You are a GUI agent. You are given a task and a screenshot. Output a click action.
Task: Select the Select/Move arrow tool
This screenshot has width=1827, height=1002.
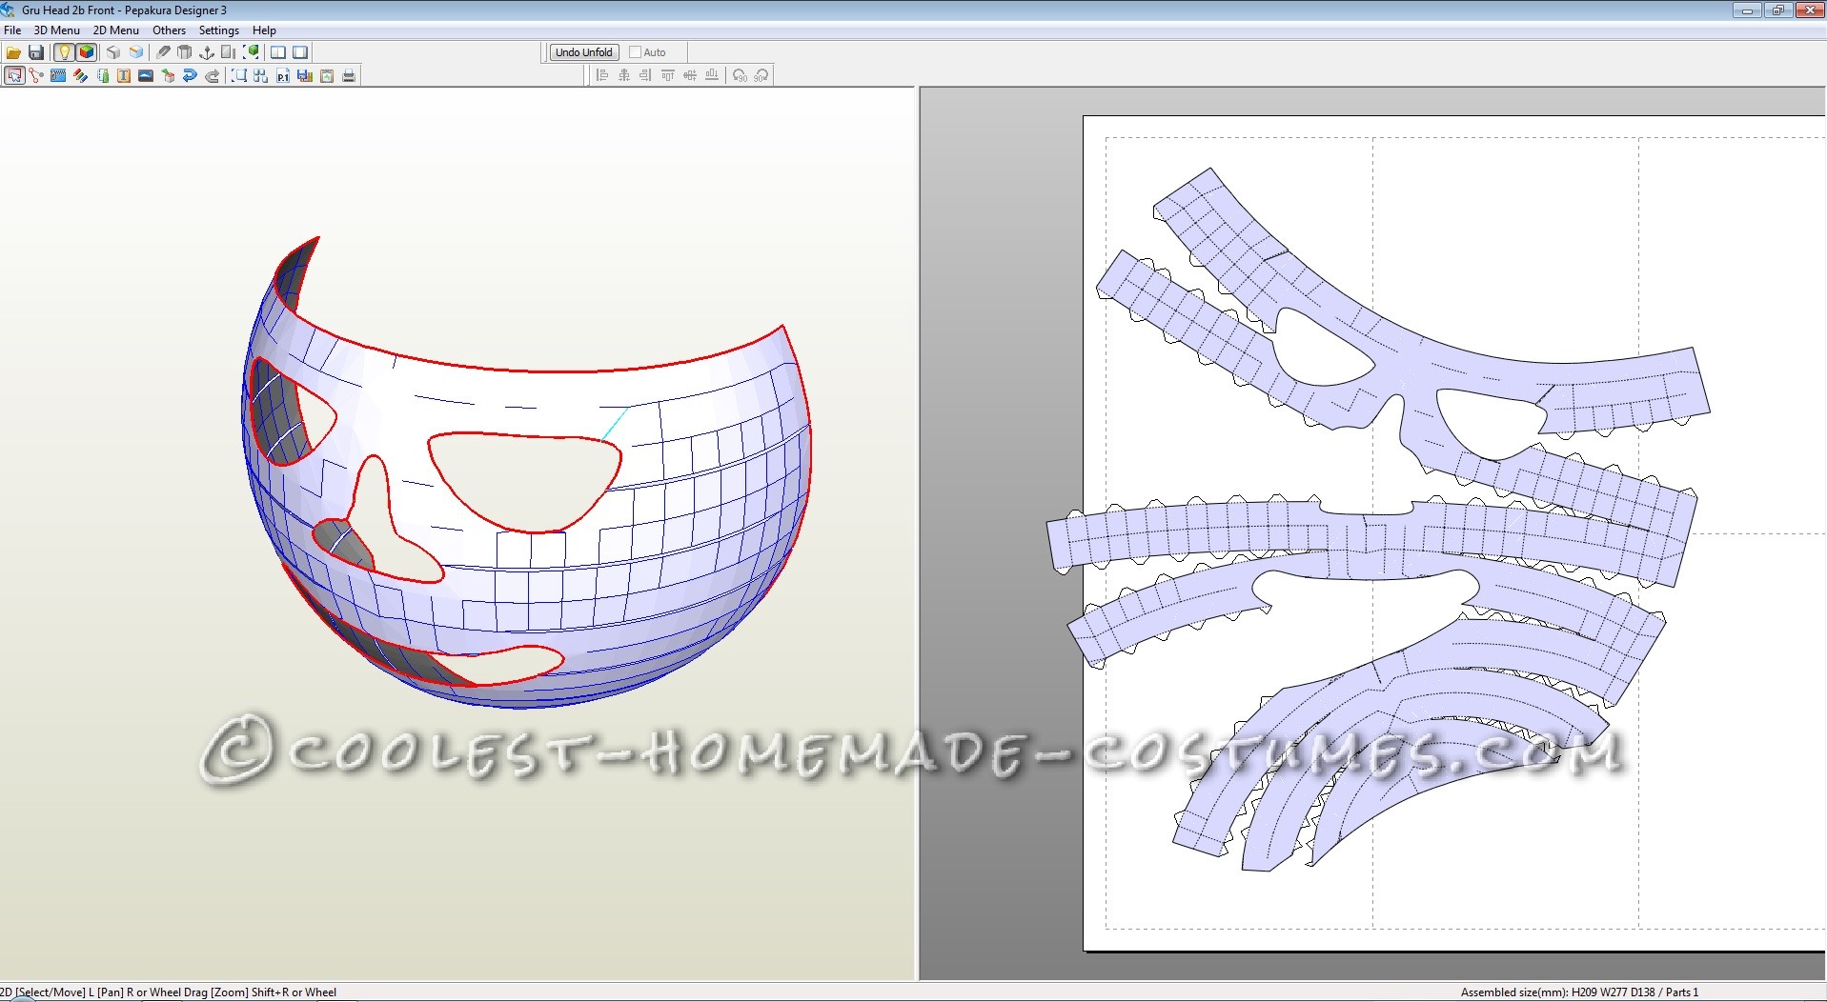14,75
